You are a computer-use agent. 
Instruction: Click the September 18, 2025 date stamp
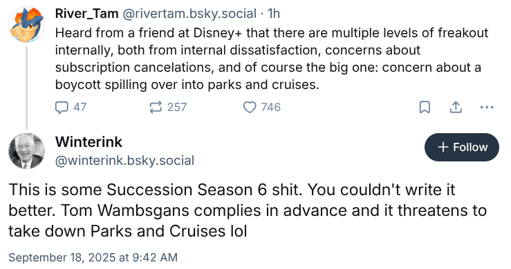tap(93, 257)
